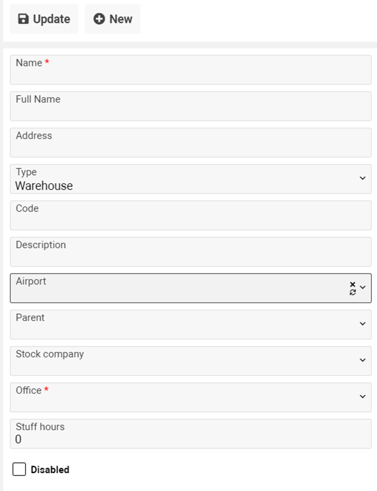Image resolution: width=377 pixels, height=491 pixels.
Task: Expand the Office dropdown
Action: click(x=363, y=397)
